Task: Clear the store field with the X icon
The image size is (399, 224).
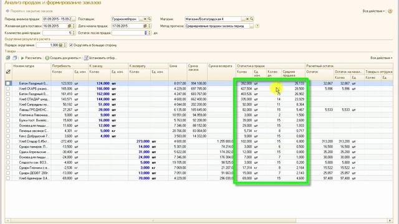Action: (248, 19)
